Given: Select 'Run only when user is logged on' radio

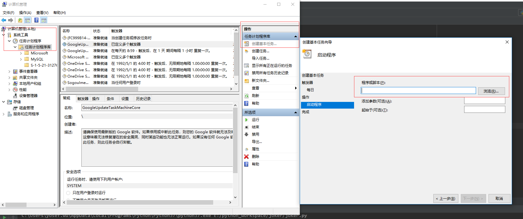Looking at the screenshot, I should coord(68,193).
